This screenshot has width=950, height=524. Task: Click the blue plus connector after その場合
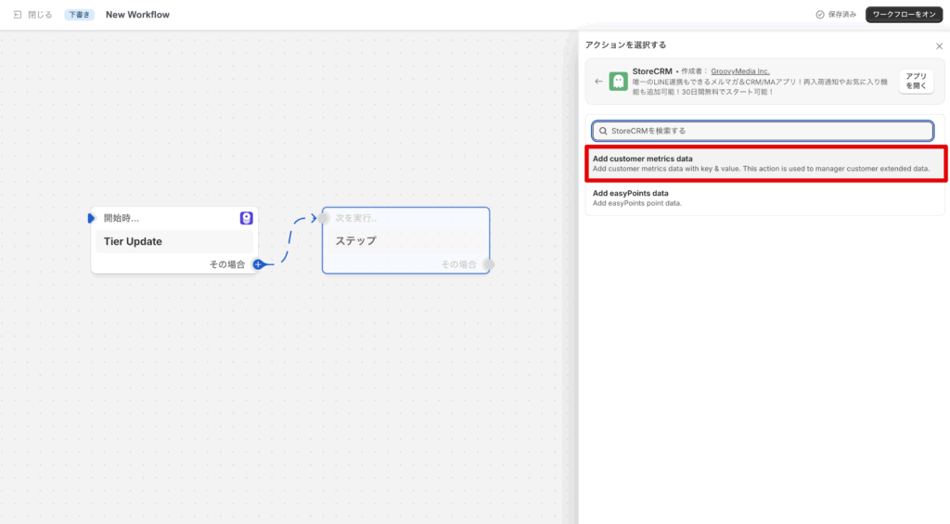[x=258, y=264]
